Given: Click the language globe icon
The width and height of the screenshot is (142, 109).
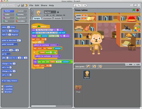Looking at the screenshot, I should tap(19, 5).
